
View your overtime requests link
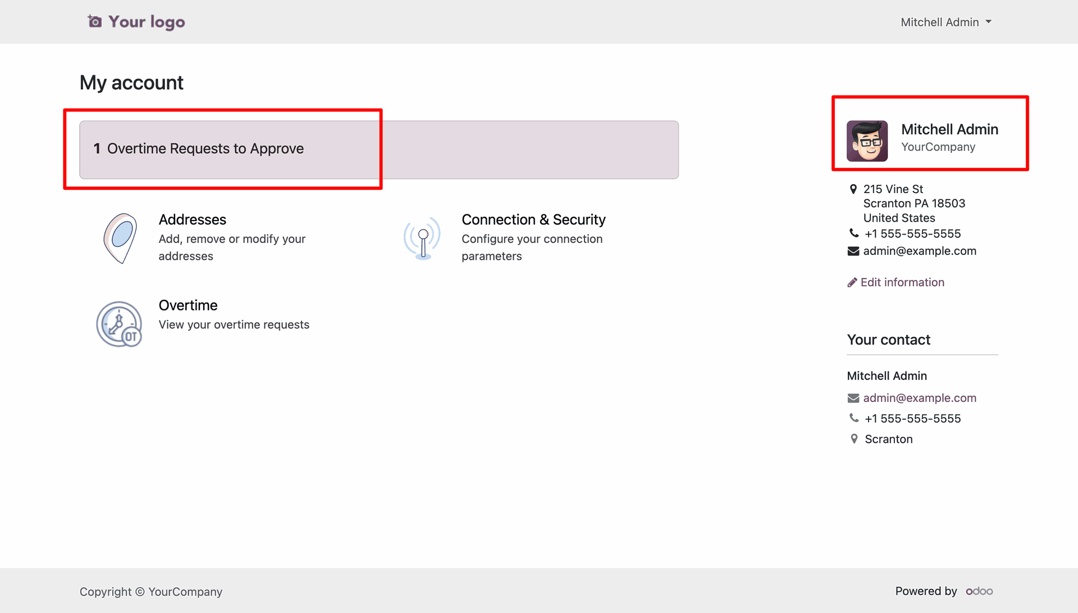point(234,324)
